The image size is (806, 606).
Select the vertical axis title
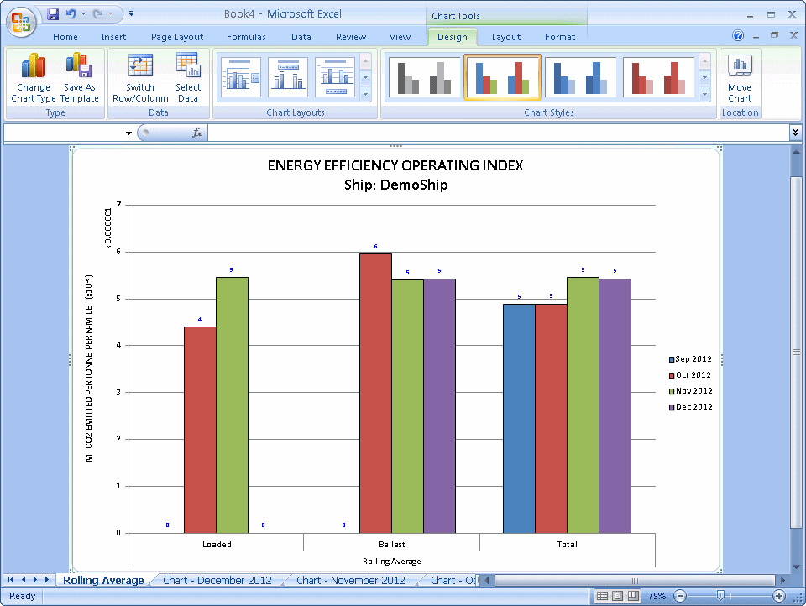coord(89,368)
